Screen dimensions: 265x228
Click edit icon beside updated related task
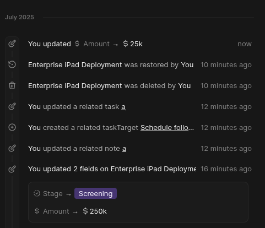12,106
